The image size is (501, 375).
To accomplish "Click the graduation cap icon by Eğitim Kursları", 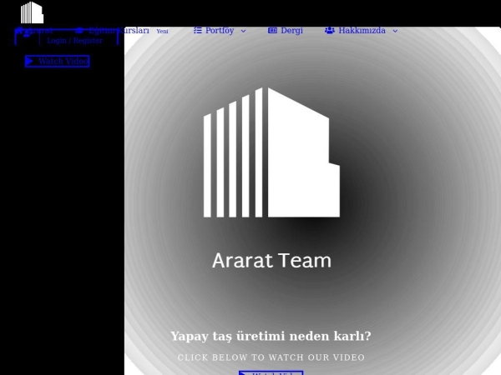I will tap(79, 30).
